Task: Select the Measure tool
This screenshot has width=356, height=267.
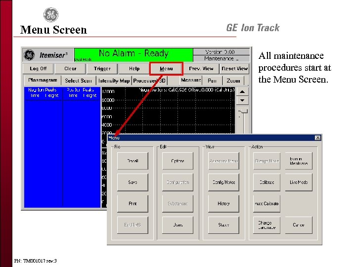Action: 191,80
